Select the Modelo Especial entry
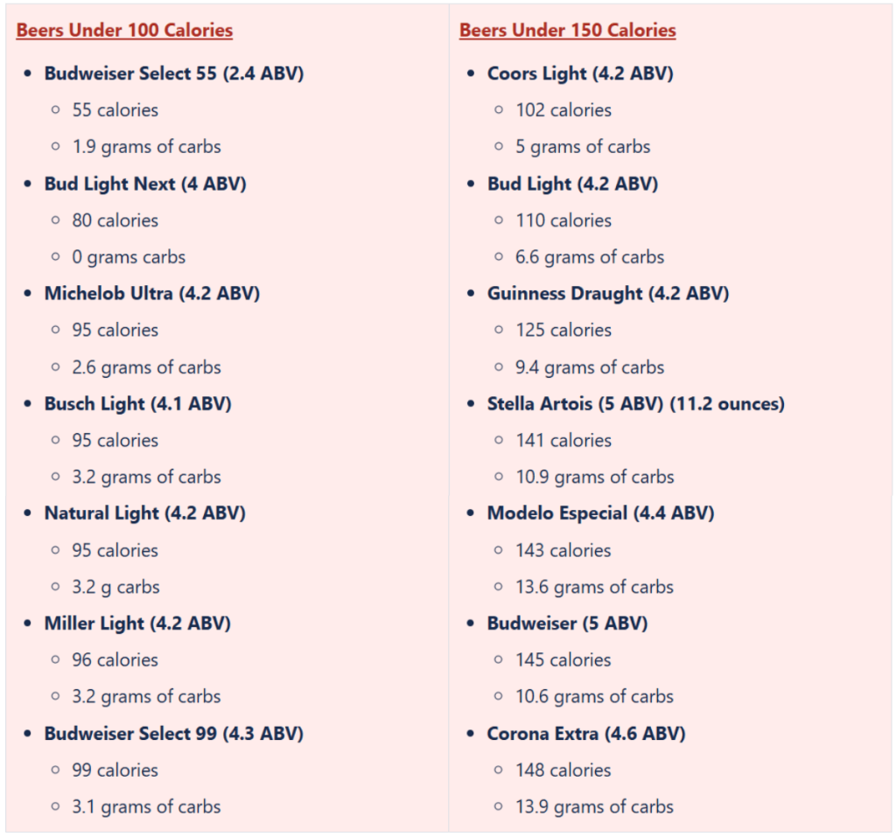This screenshot has width=896, height=837. click(x=600, y=513)
